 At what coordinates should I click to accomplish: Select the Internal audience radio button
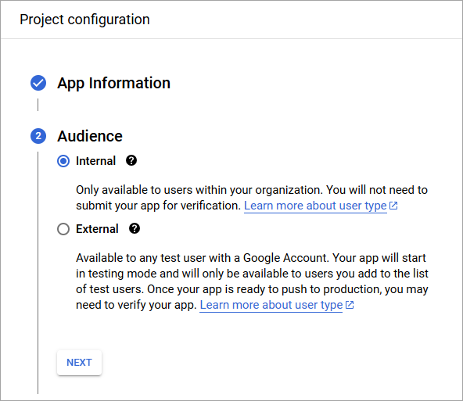[63, 161]
